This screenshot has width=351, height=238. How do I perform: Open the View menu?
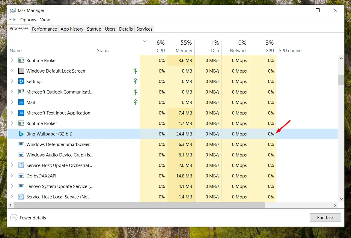[45, 20]
